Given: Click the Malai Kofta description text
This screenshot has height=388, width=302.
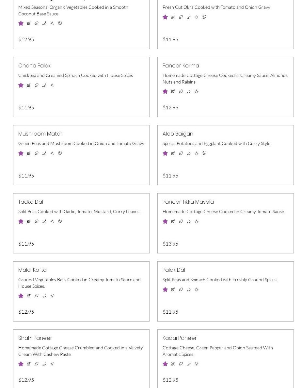Looking at the screenshot, I should click(79, 283).
